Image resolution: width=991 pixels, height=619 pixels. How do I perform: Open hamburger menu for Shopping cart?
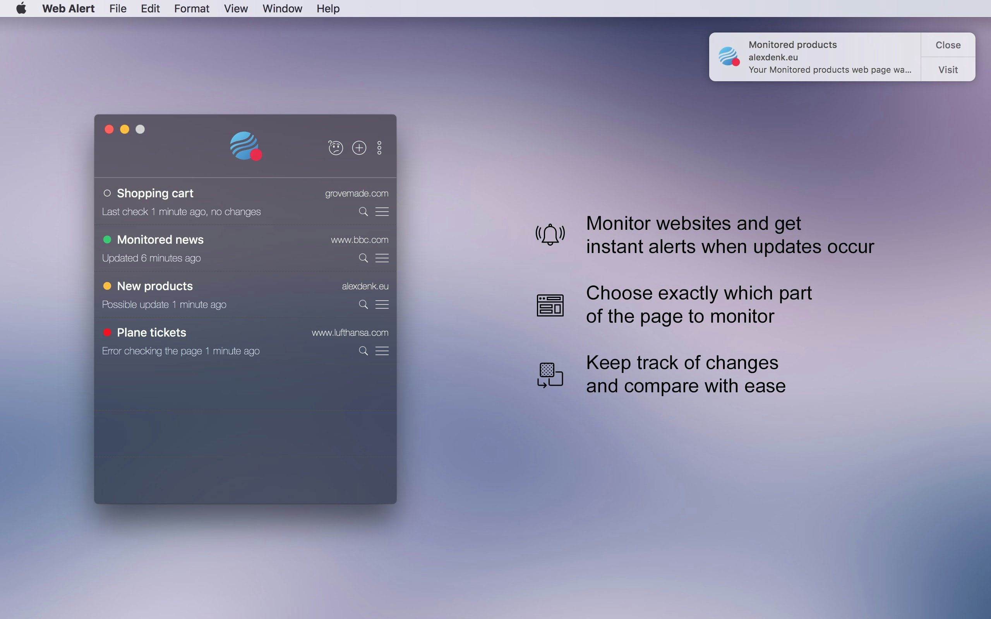point(382,211)
